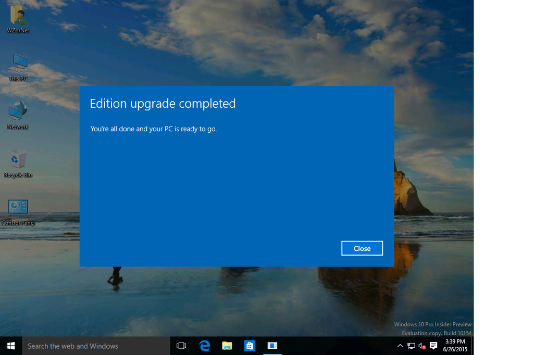Viewport: 533px width, 355px height.
Task: Open Task View from the taskbar
Action: [181, 346]
